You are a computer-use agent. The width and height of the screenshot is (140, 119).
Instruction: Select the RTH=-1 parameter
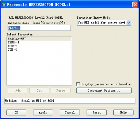click(x=39, y=46)
